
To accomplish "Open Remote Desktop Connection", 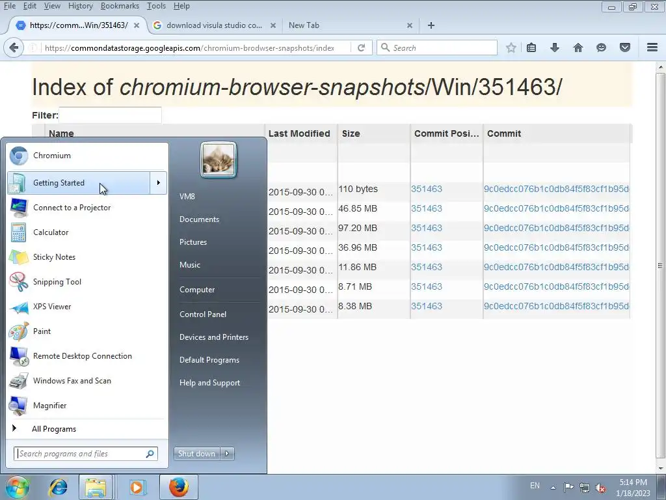I will 87,356.
